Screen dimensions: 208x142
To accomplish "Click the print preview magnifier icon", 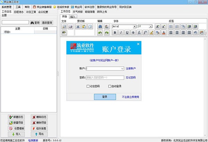I will click(x=64, y=27).
